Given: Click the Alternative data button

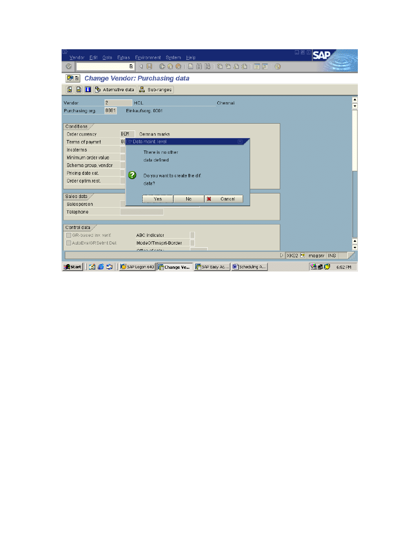Looking at the screenshot, I should (115, 89).
